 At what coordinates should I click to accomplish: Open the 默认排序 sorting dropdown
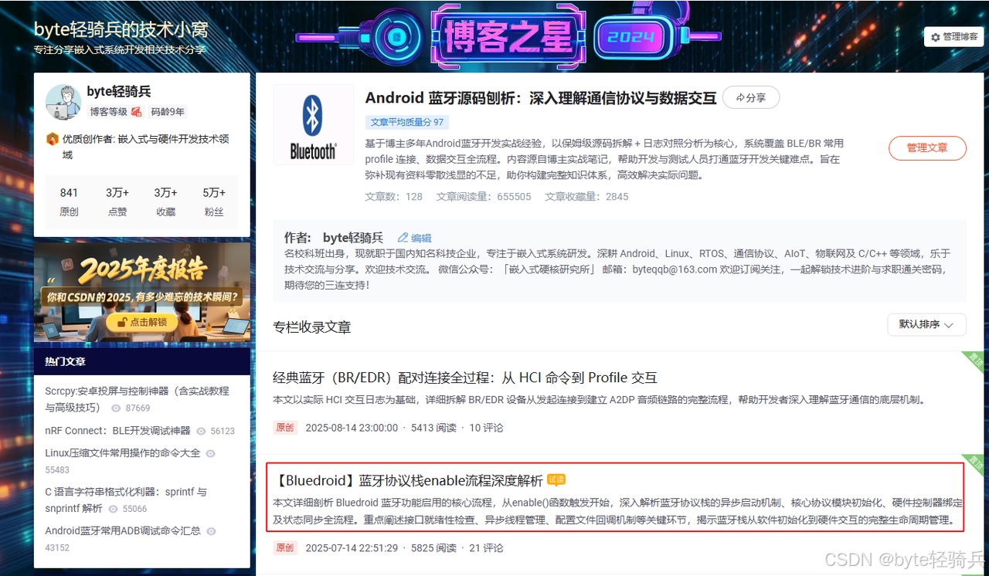[x=926, y=324]
